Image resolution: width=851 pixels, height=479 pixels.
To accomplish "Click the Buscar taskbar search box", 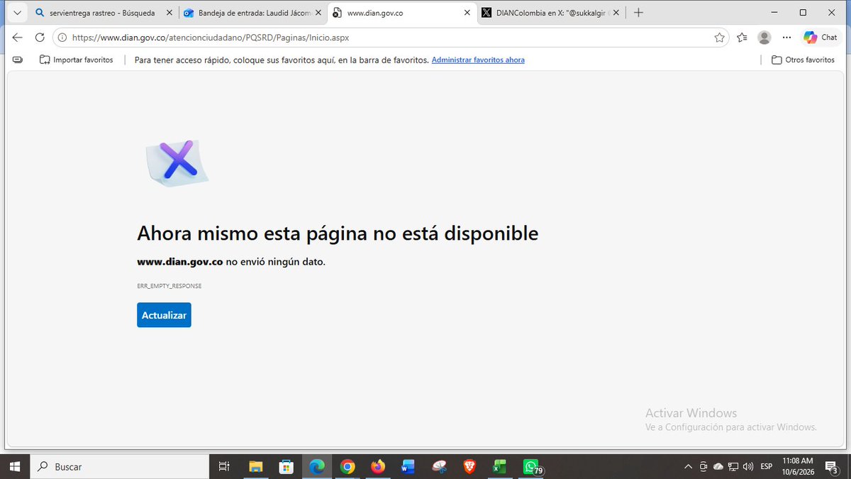I will [119, 466].
